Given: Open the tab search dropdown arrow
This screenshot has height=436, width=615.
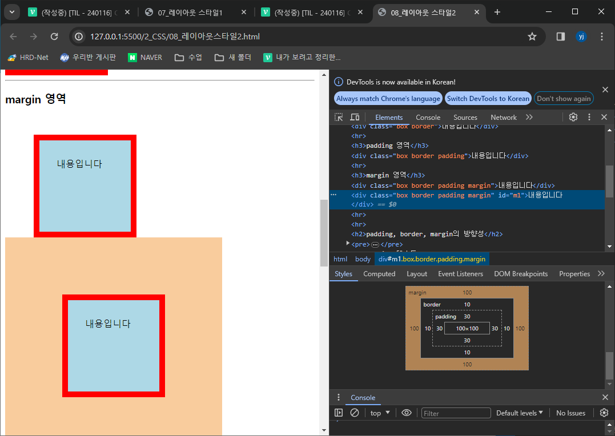Looking at the screenshot, I should (x=12, y=12).
